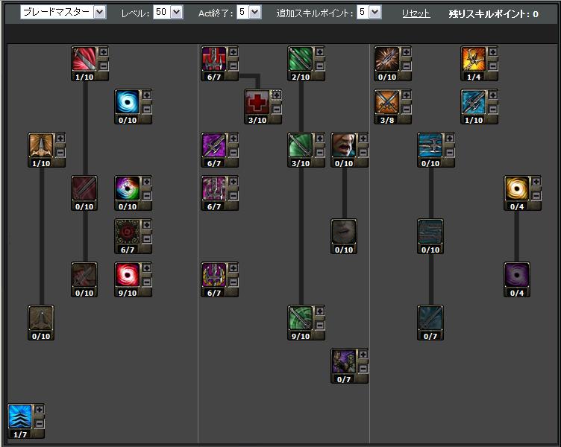Select the blue vortex skill icon

(128, 102)
